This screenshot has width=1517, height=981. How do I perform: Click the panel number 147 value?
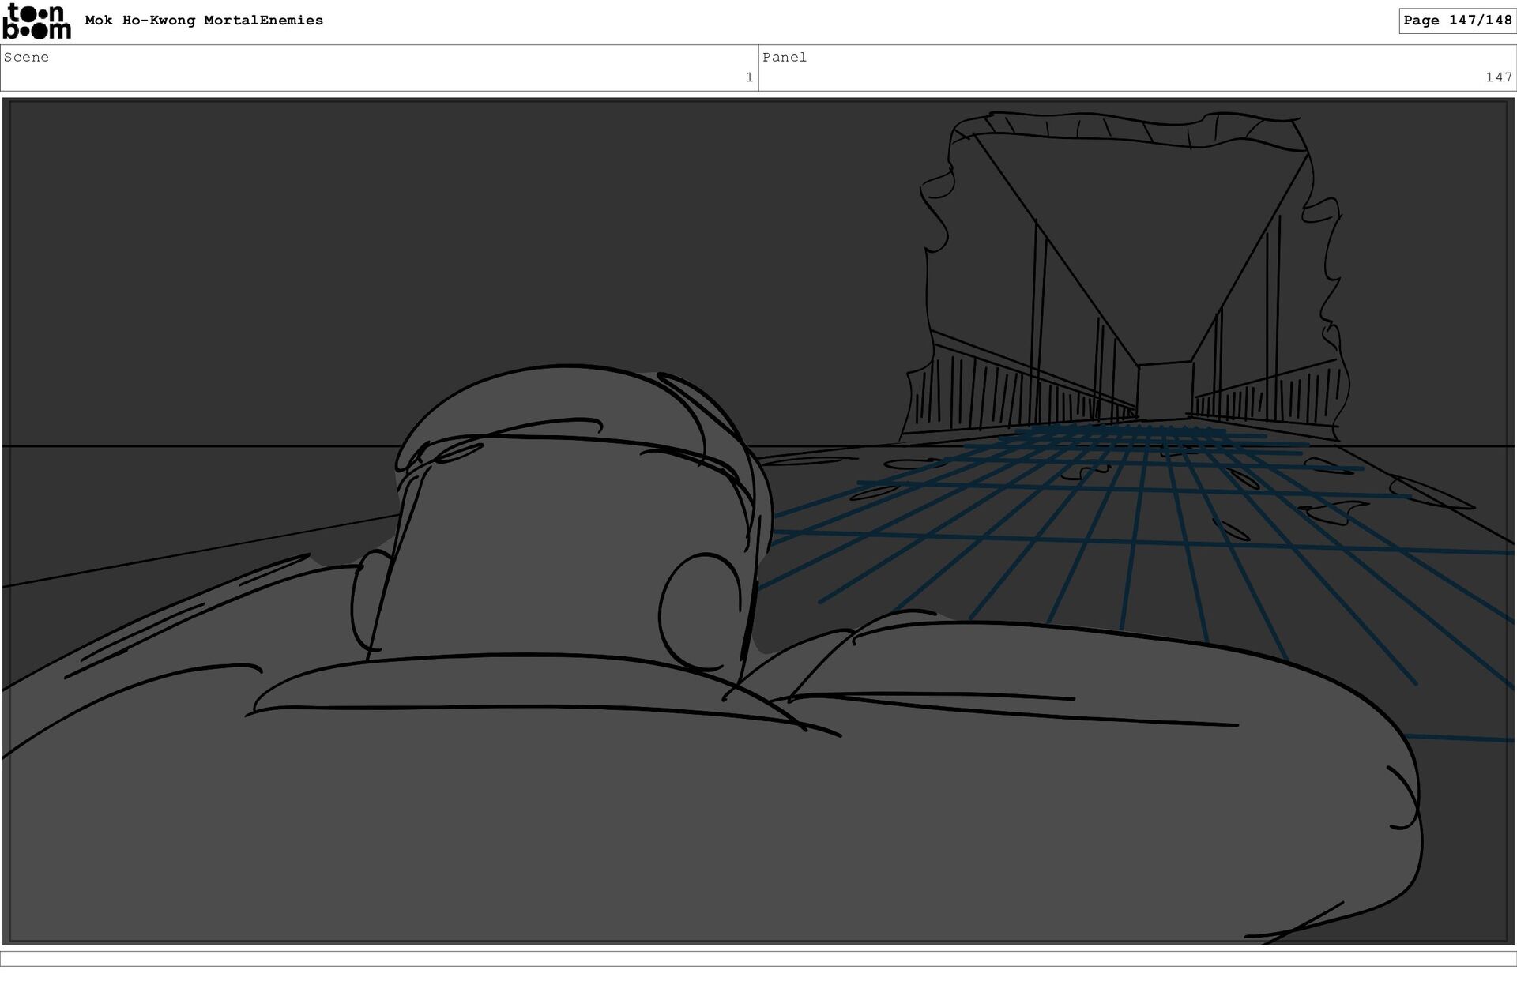[x=1498, y=77]
